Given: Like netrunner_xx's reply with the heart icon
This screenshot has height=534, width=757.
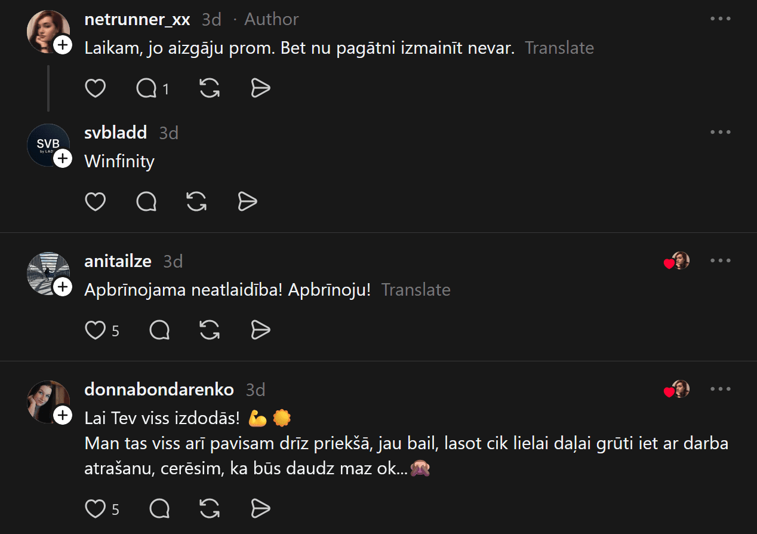Looking at the screenshot, I should [96, 89].
